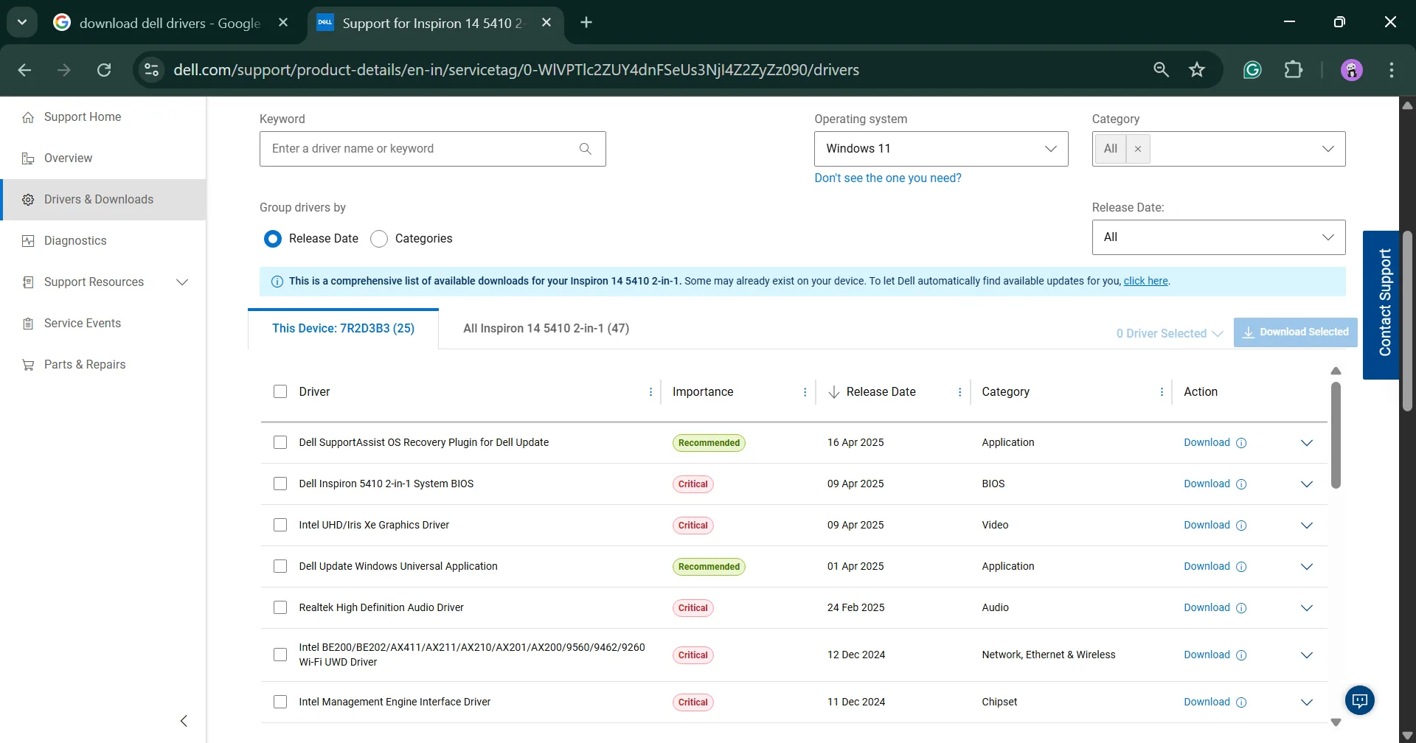
Task: Open the Contact Support side tab
Action: [x=1381, y=305]
